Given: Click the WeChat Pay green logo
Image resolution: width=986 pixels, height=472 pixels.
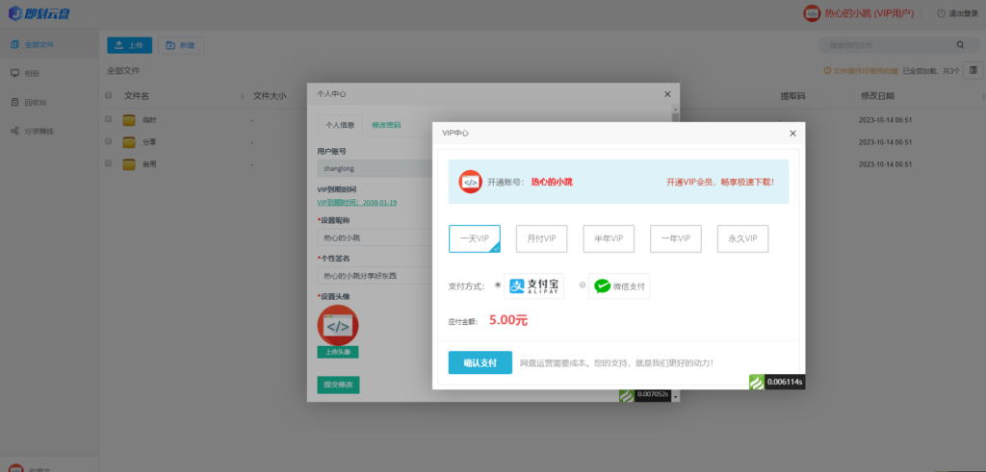Looking at the screenshot, I should coord(603,286).
